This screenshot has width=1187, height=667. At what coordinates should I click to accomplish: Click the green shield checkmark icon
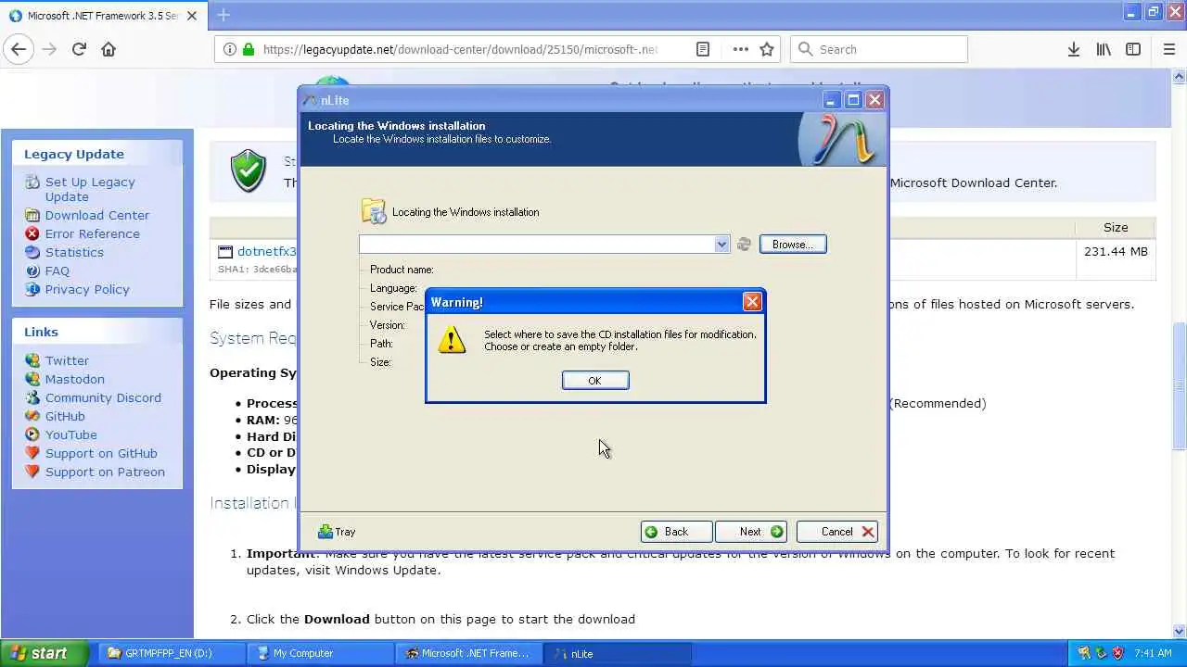(x=249, y=171)
